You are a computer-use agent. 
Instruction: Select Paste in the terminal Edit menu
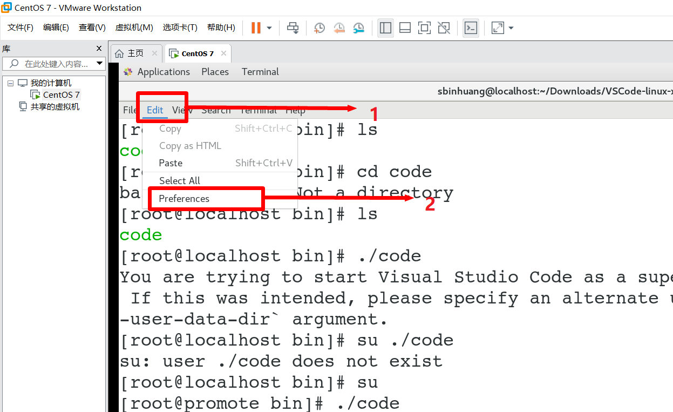[x=170, y=163]
